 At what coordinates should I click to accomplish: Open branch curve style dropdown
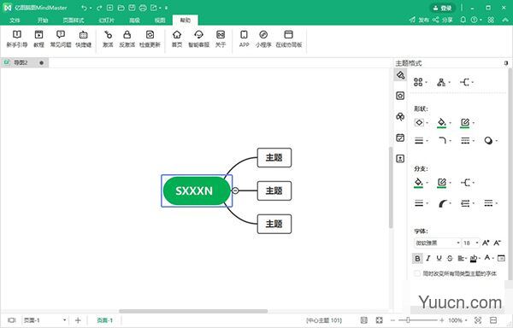coord(445,203)
